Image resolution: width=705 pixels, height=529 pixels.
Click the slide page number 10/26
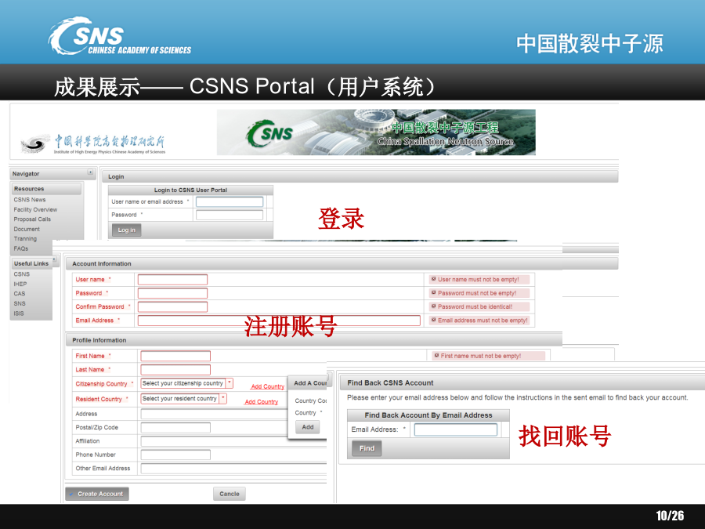[x=670, y=516]
